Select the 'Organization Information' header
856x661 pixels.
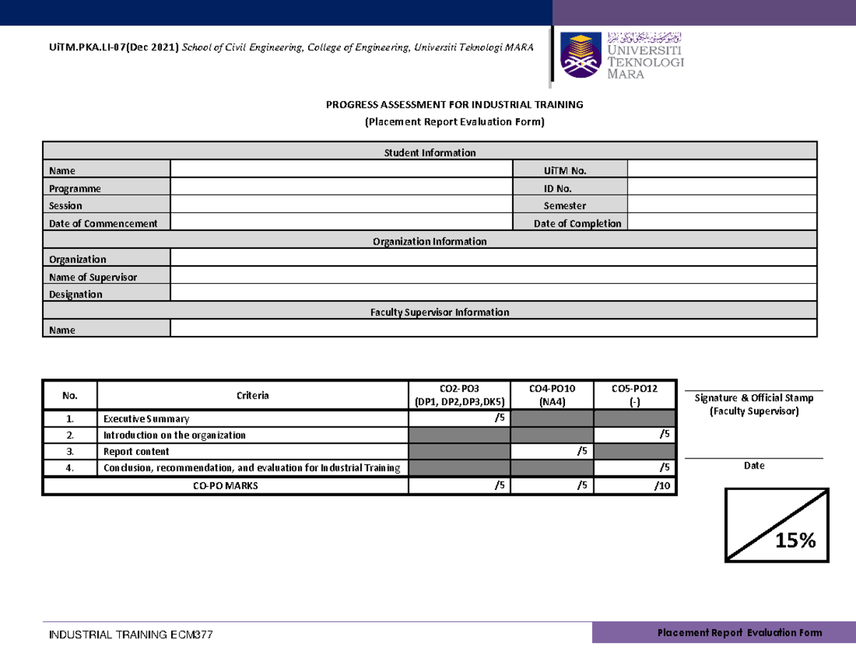coord(430,241)
